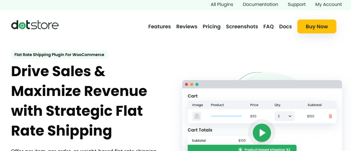The image size is (351, 151).
Task: Click the orange dot in the mock window titlebar
Action: tap(191, 84)
